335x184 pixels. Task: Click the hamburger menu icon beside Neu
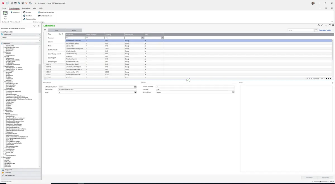pos(45,30)
